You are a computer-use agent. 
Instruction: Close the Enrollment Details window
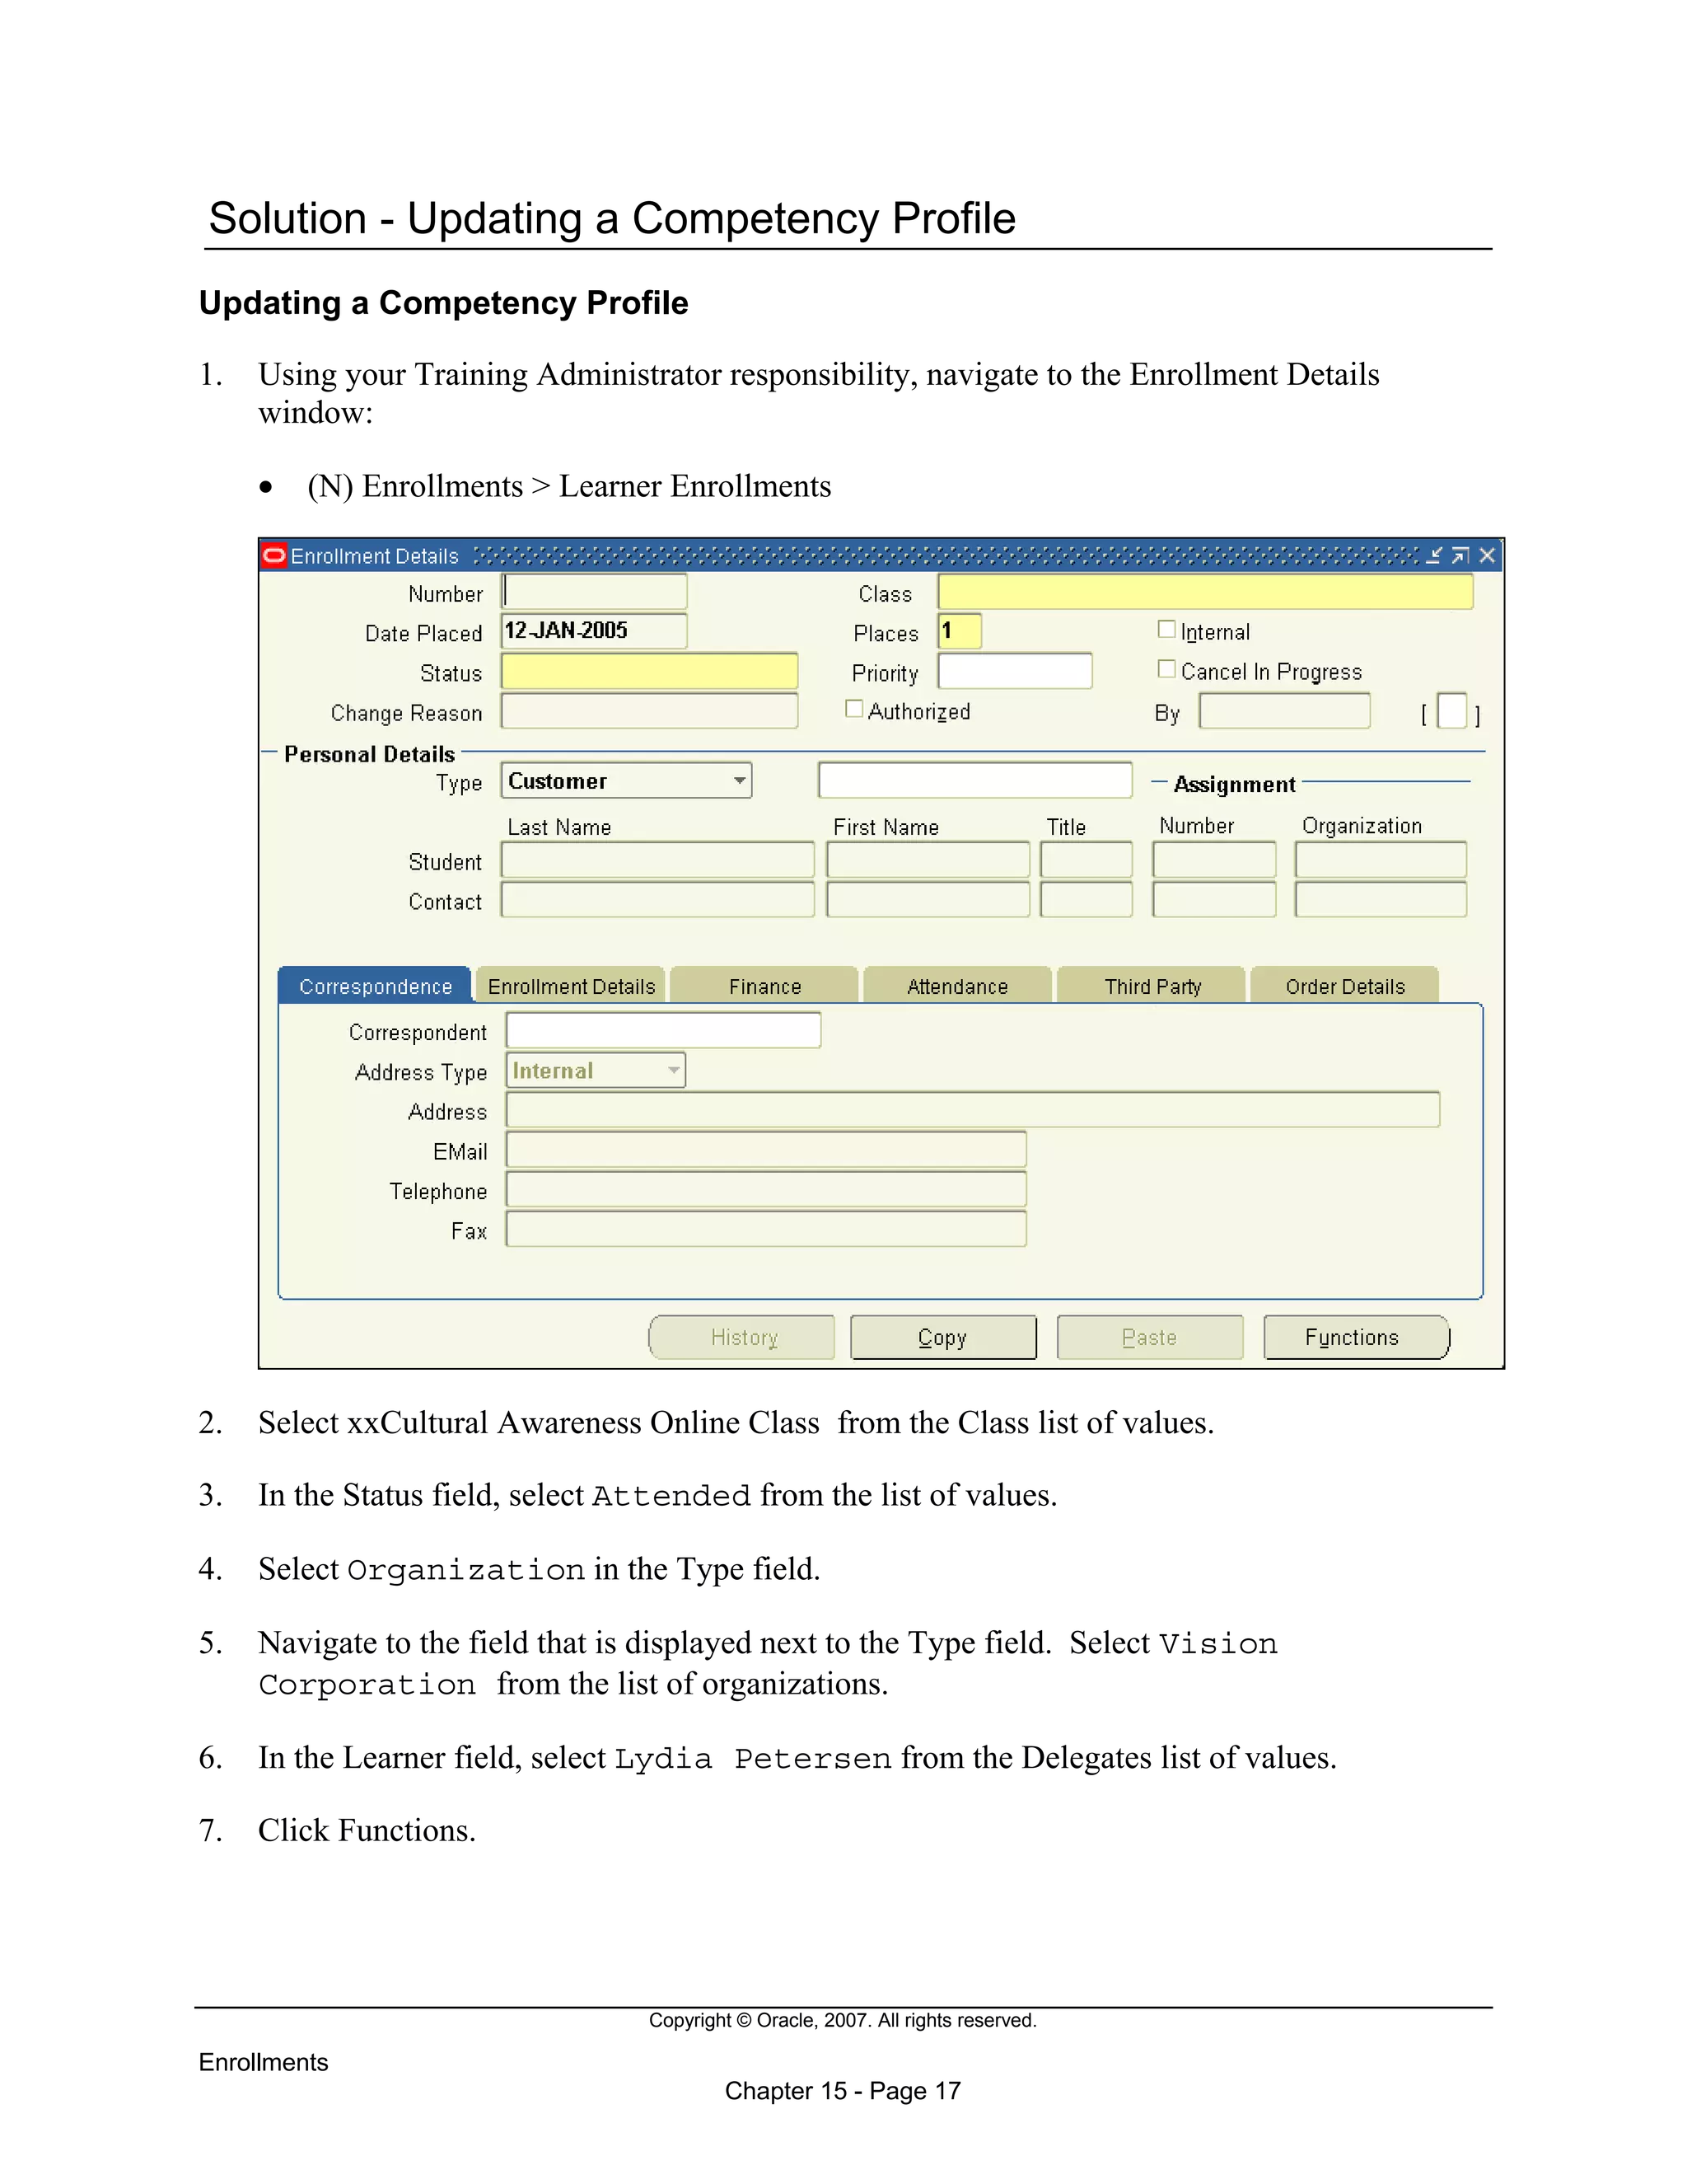pos(1487,555)
